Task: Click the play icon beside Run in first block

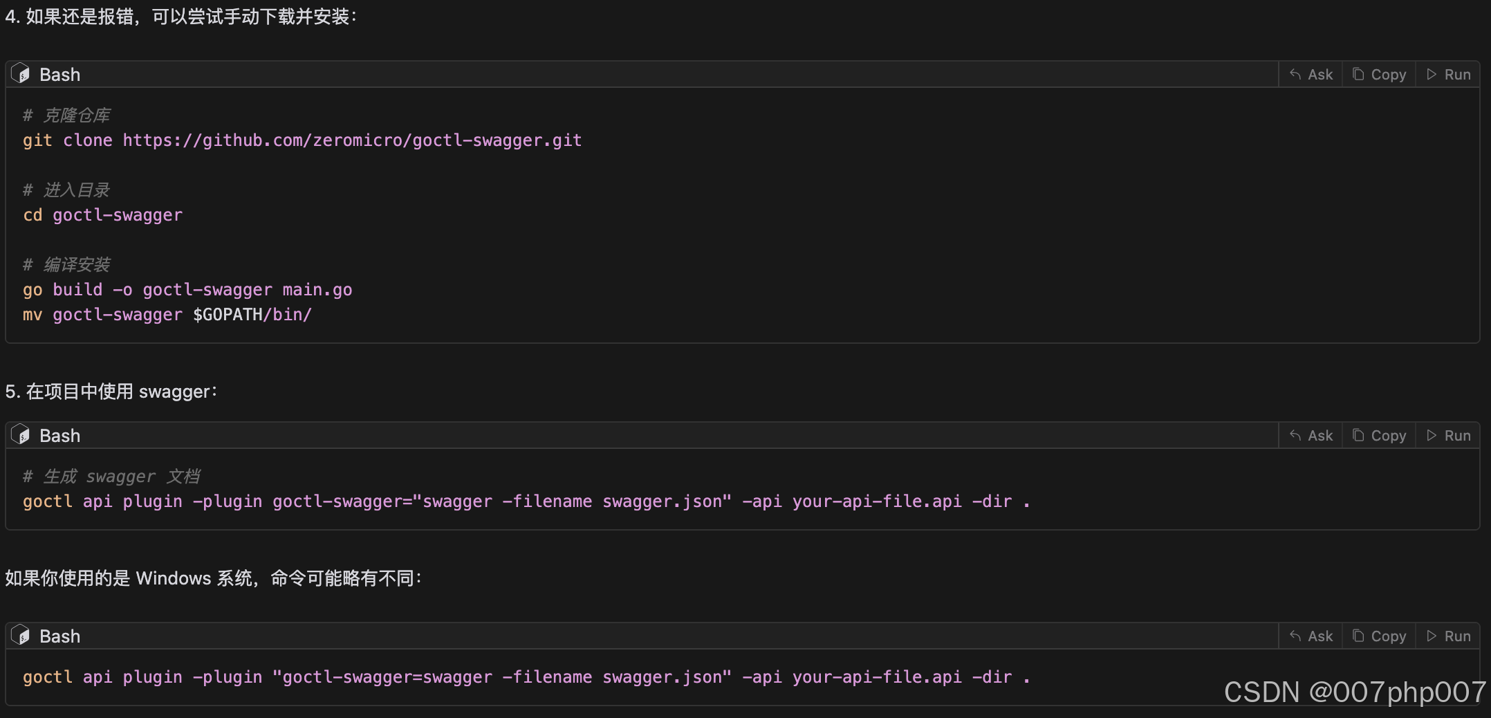Action: click(x=1433, y=74)
